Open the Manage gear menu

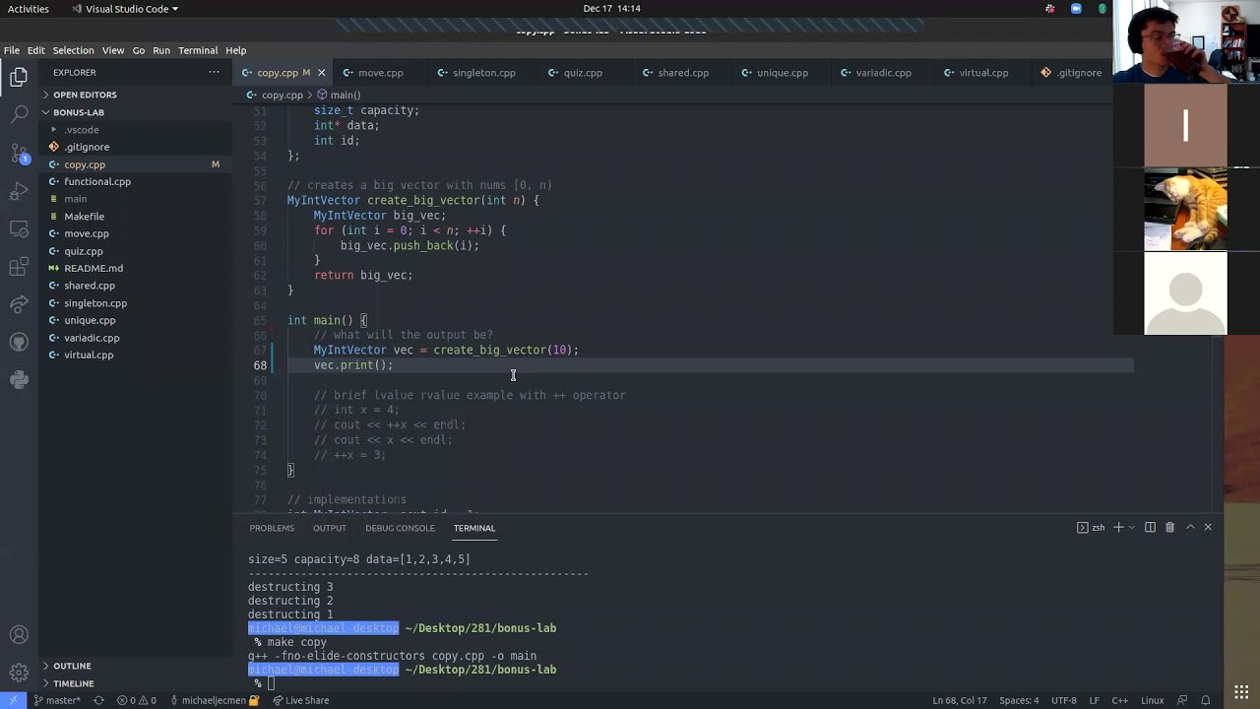[x=19, y=674]
